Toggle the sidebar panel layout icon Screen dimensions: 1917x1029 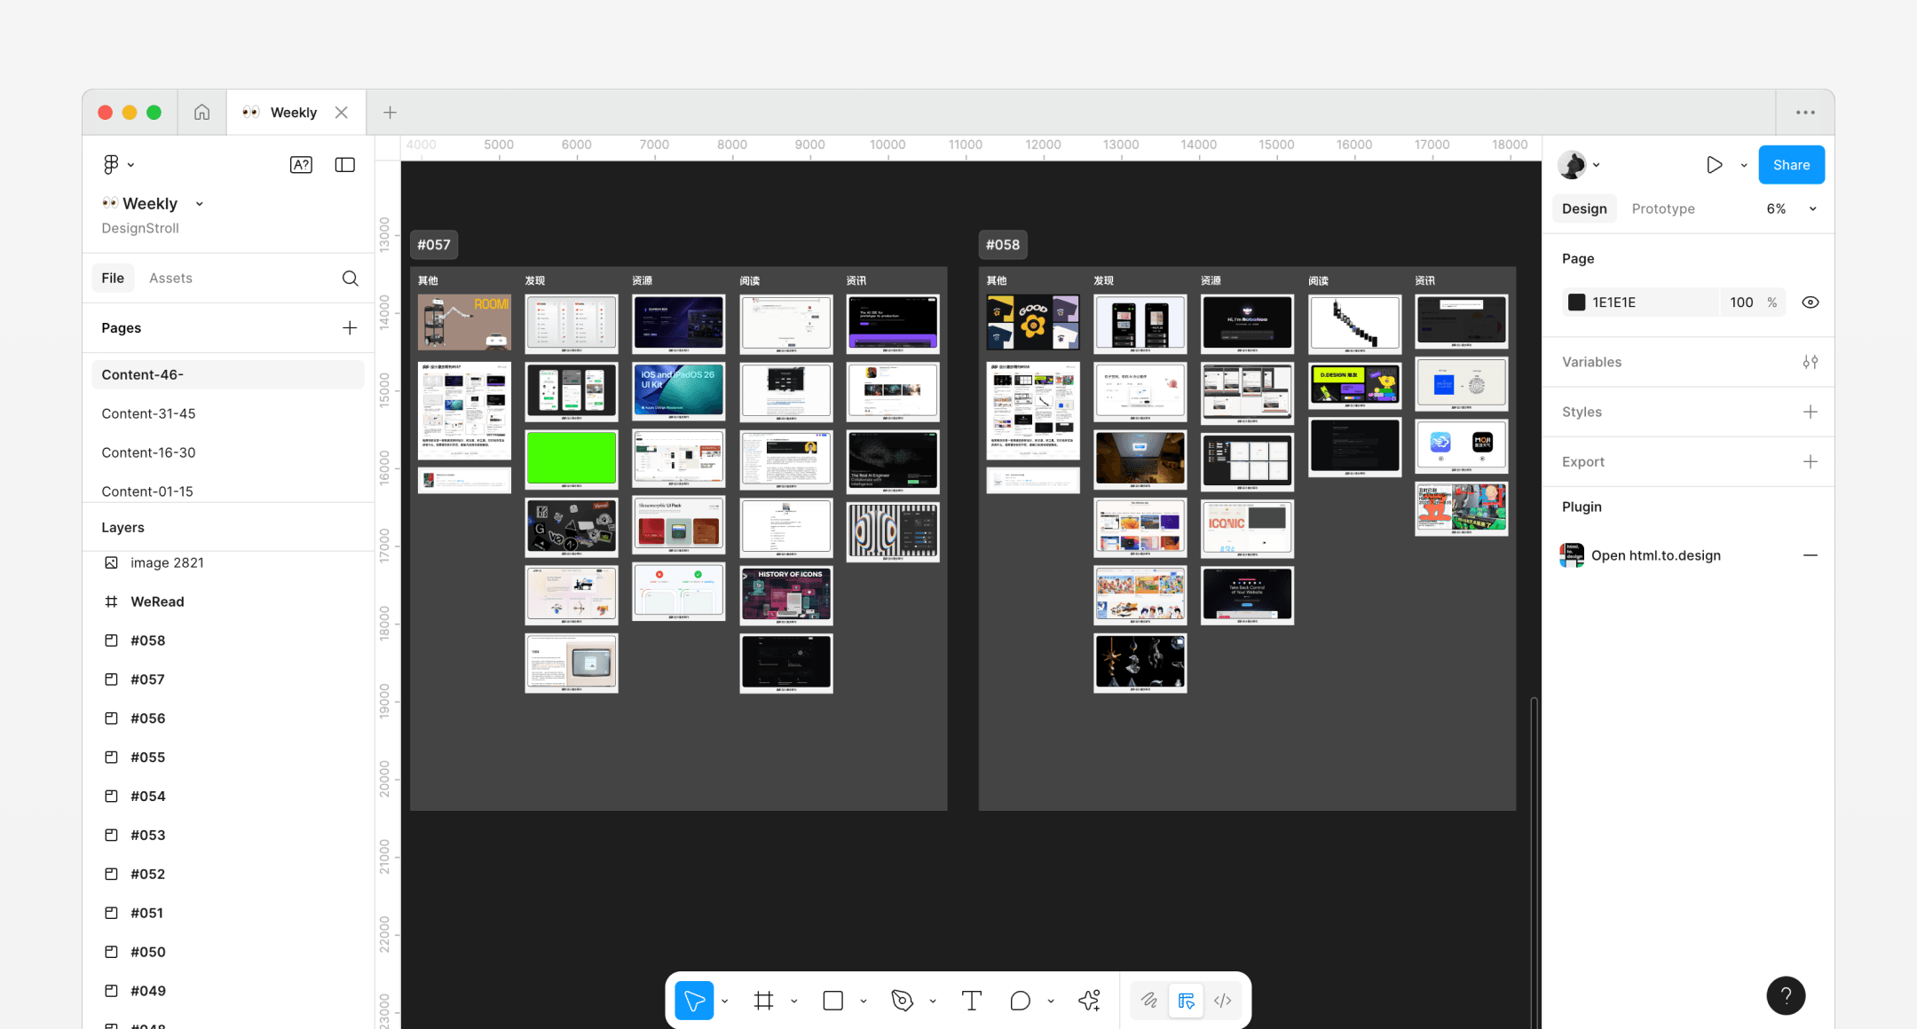point(344,165)
